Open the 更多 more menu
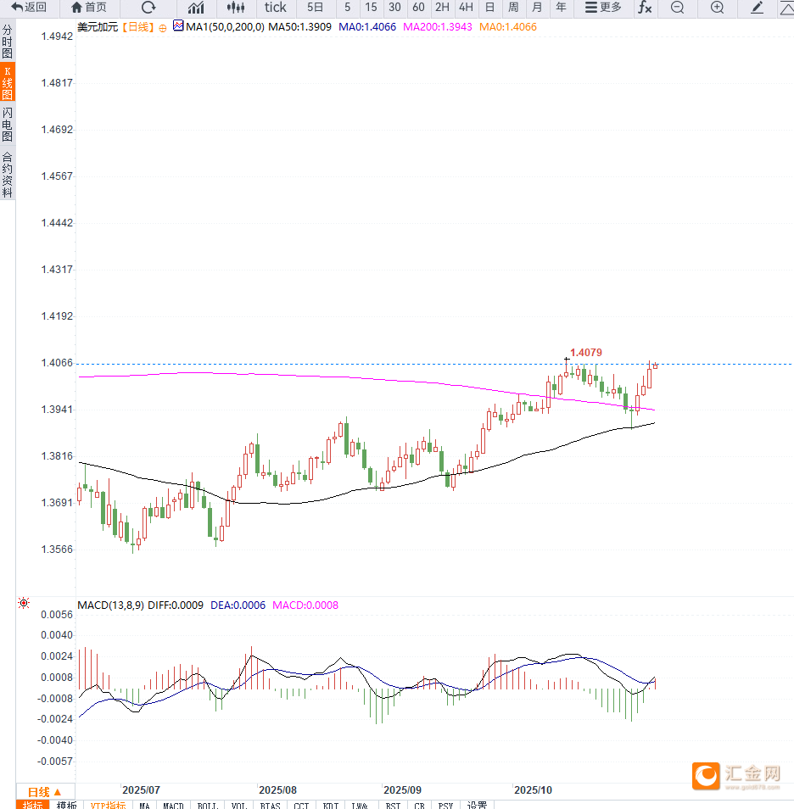Viewport: 794px width, 809px height. click(x=603, y=8)
